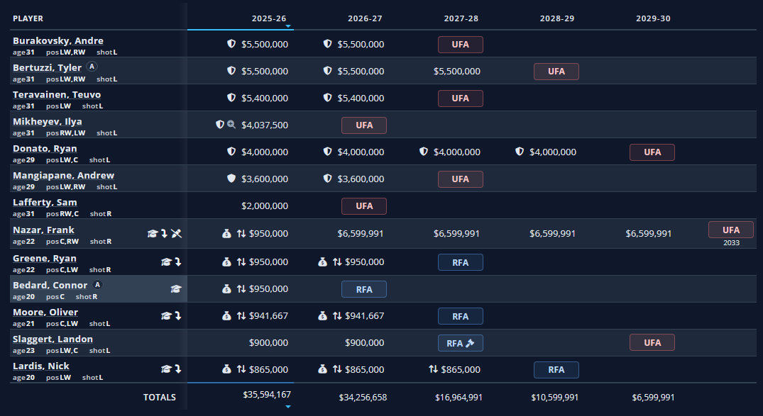Click the money bag icon on Greene's 2026-27 salary
The width and height of the screenshot is (763, 416).
(x=322, y=262)
